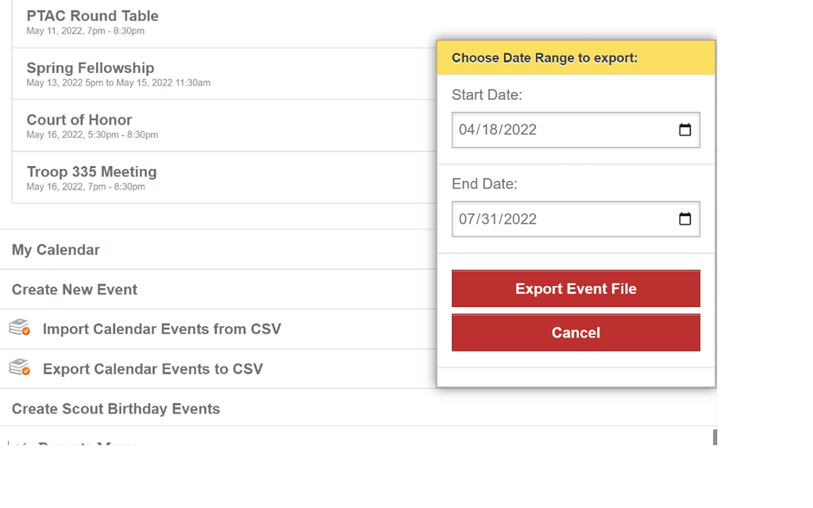
Task: Open the PTAC Round Table event
Action: coord(92,16)
